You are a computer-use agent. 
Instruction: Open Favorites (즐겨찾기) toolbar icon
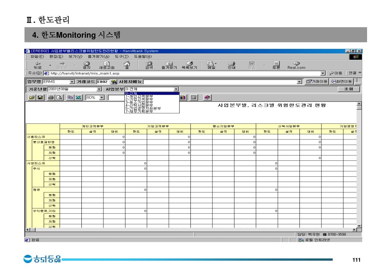[169, 65]
